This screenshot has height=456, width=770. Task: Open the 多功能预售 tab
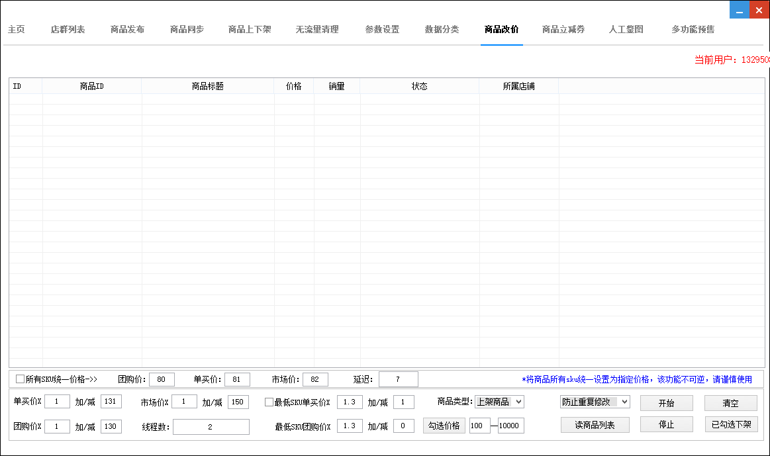click(x=693, y=30)
